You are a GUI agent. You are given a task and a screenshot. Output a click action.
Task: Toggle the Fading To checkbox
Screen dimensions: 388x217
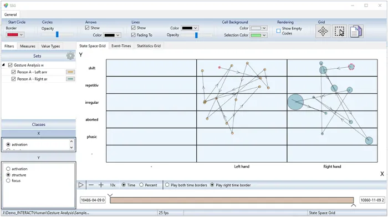coord(134,35)
